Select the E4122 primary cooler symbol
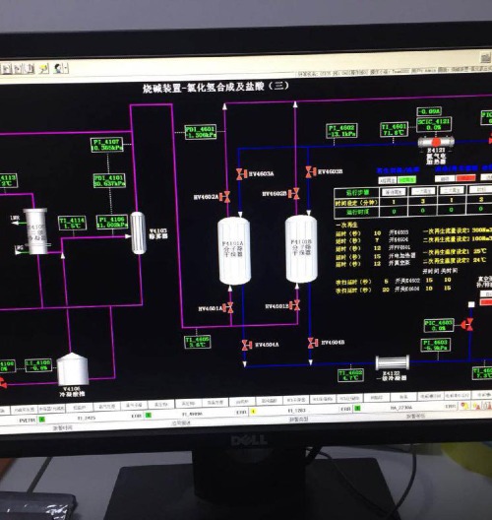This screenshot has height=520, width=492. (393, 362)
